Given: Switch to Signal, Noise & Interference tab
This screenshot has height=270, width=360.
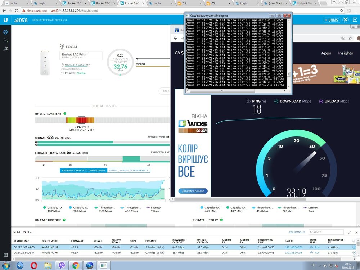Looking at the screenshot, I should 129,170.
